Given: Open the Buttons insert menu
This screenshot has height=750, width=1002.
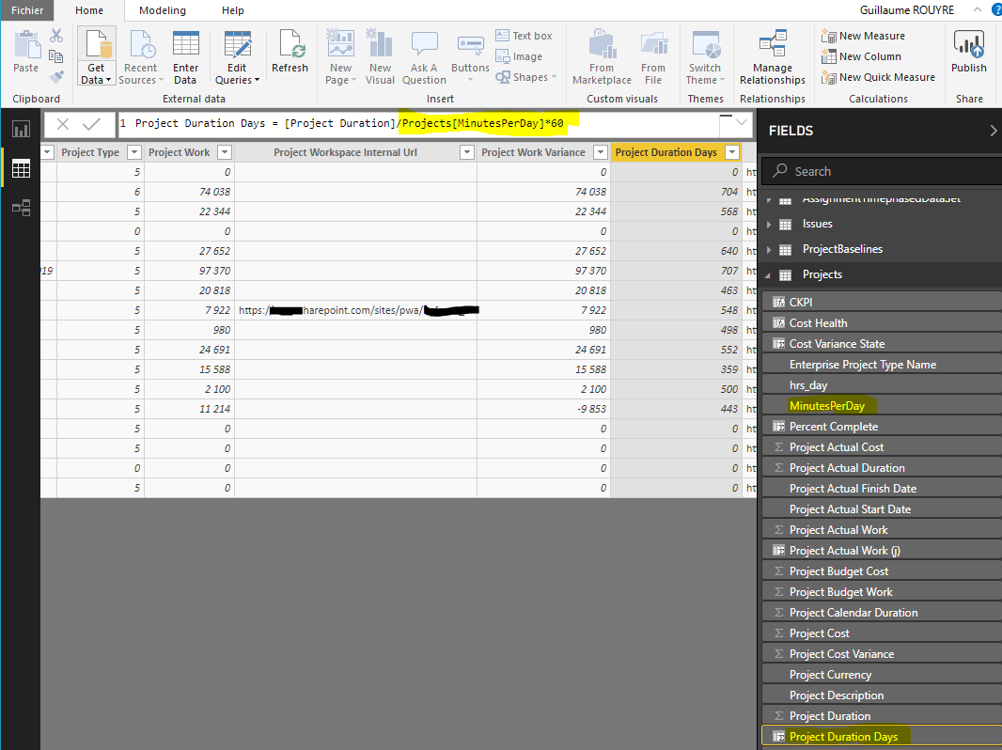Looking at the screenshot, I should coord(470,56).
